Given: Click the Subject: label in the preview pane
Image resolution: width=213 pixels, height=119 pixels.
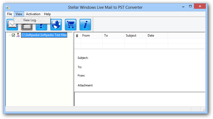Looking at the screenshot, I should [x=83, y=58].
